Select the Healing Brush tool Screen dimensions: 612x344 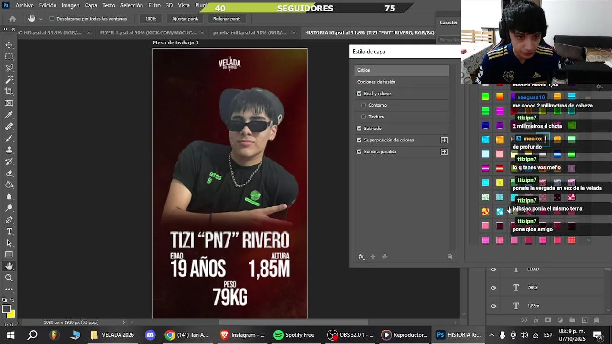[9, 127]
